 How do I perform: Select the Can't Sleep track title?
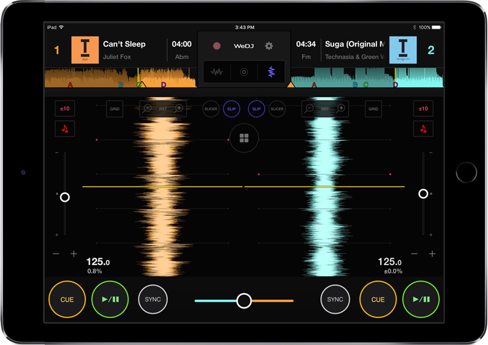(124, 44)
